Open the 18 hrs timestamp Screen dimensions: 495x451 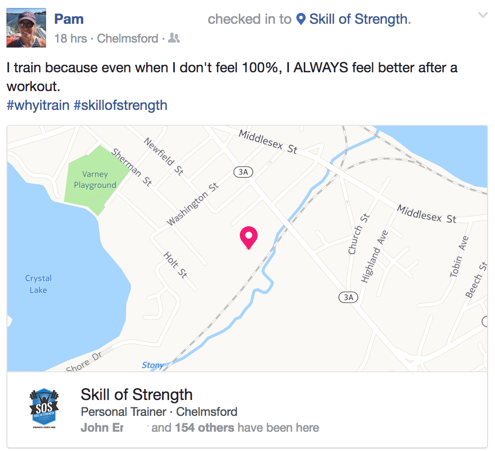coord(71,39)
